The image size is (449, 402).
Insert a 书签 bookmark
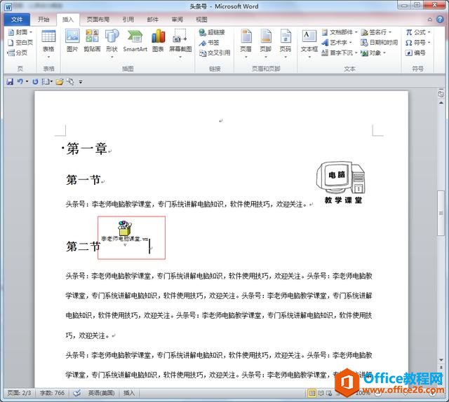tap(209, 43)
